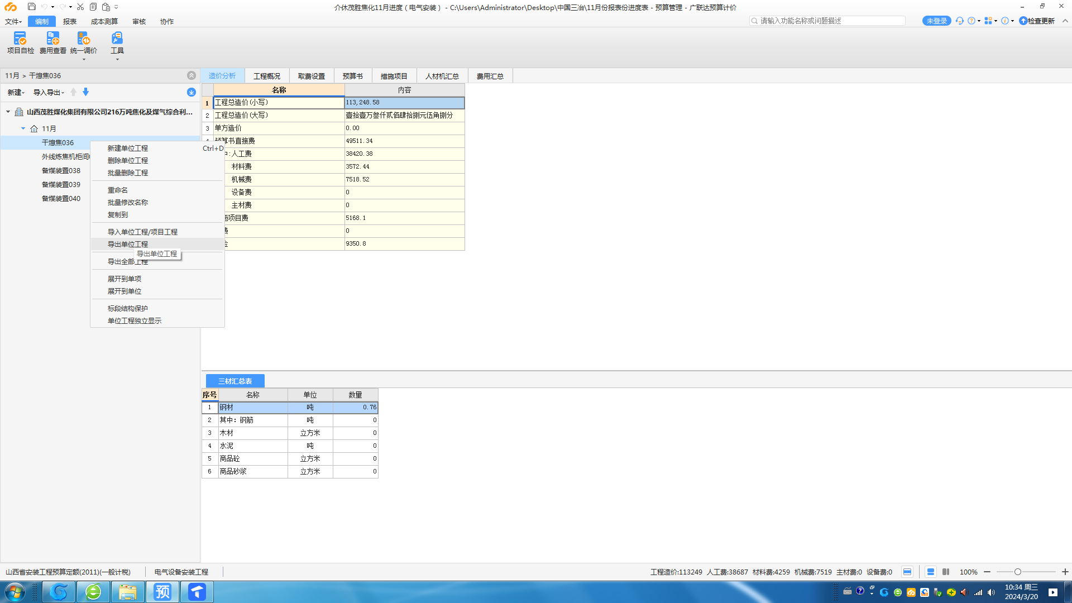Open the file explorer in the taskbar
The width and height of the screenshot is (1072, 603).
point(128,592)
